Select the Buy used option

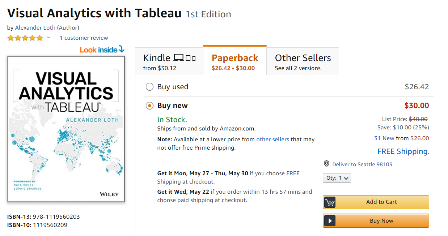pyautogui.click(x=149, y=87)
